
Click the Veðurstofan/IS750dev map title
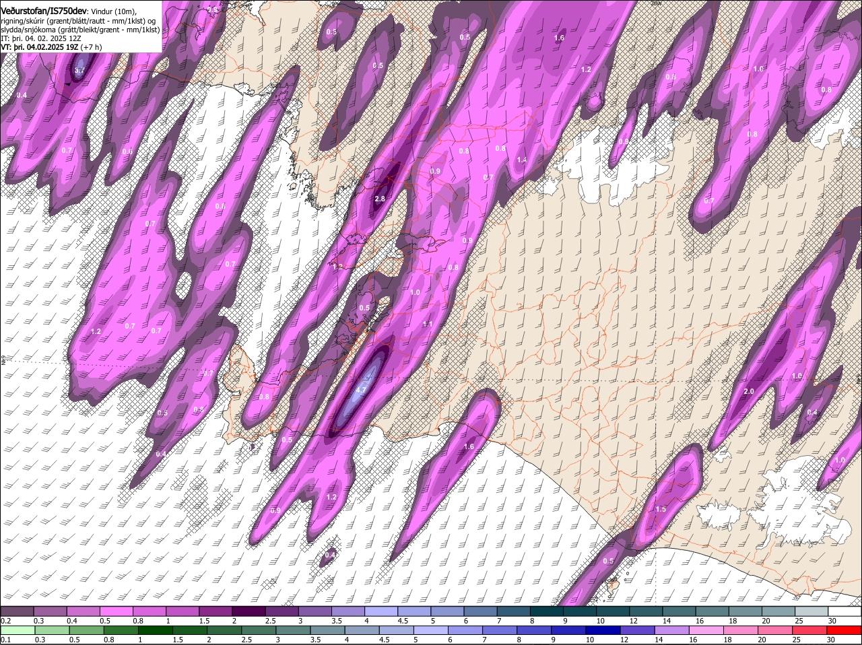44,11
